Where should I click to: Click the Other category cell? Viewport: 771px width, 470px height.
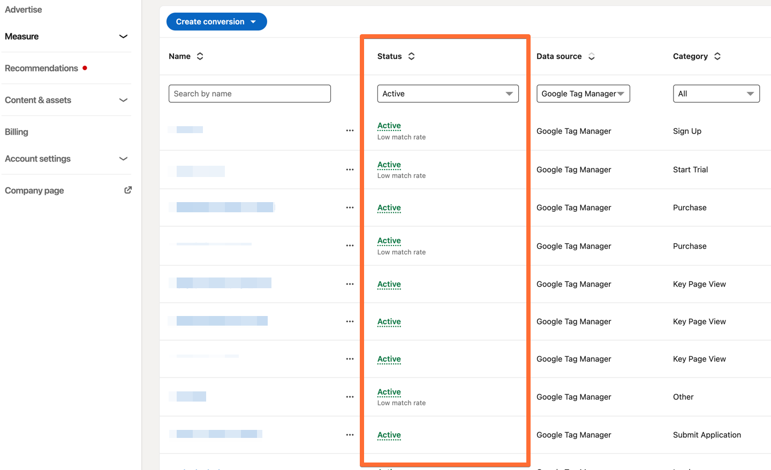683,397
